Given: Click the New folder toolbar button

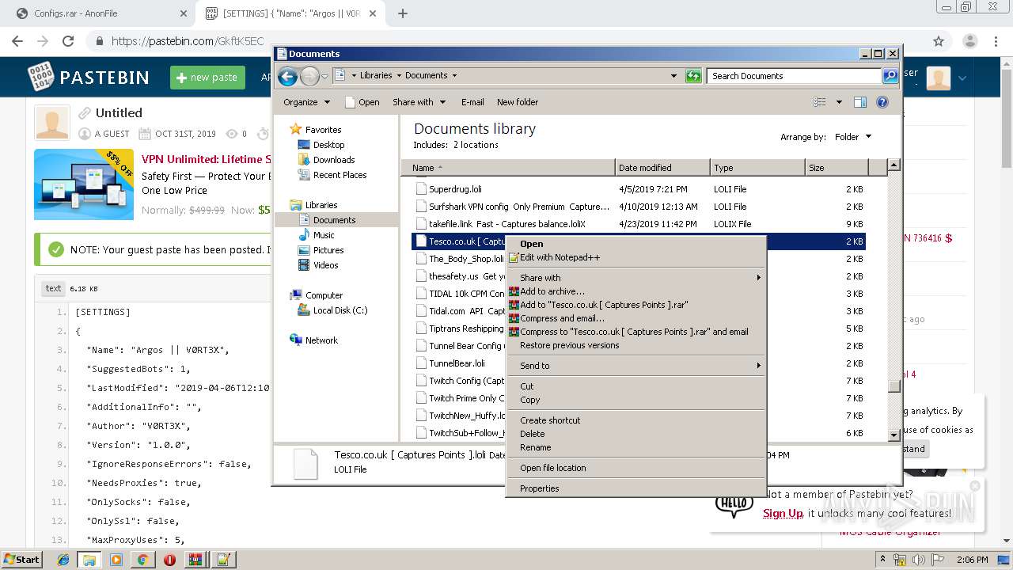Looking at the screenshot, I should 518,102.
